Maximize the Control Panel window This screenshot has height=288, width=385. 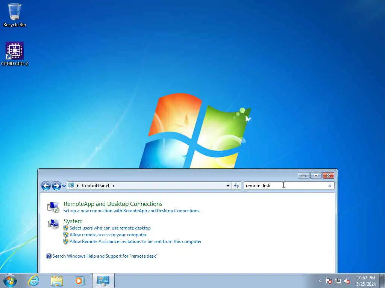point(316,175)
